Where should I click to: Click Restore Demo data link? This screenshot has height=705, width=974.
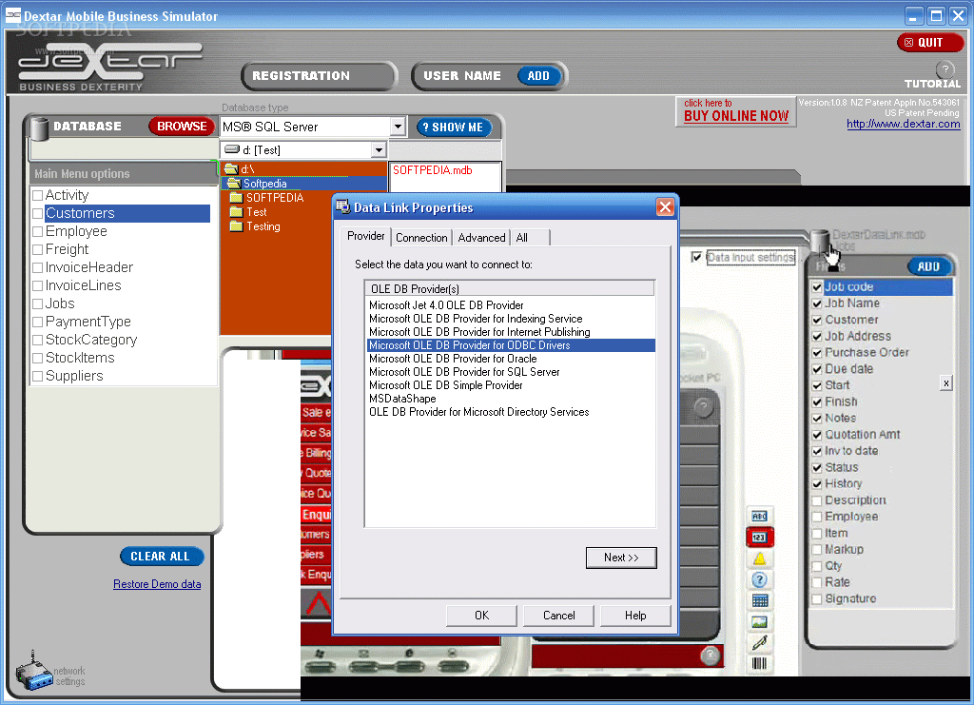157,584
